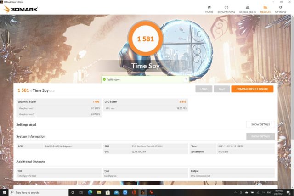This screenshot has height=196, width=294.
Task: Select the CPU test 18.20 FPS row
Action: click(x=145, y=108)
